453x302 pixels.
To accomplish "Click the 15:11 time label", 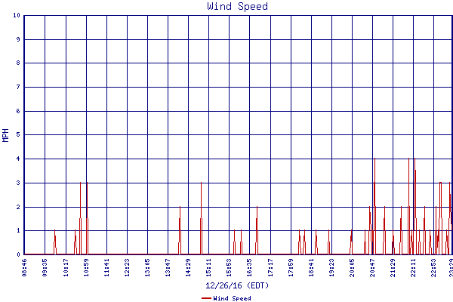I will click(x=208, y=267).
